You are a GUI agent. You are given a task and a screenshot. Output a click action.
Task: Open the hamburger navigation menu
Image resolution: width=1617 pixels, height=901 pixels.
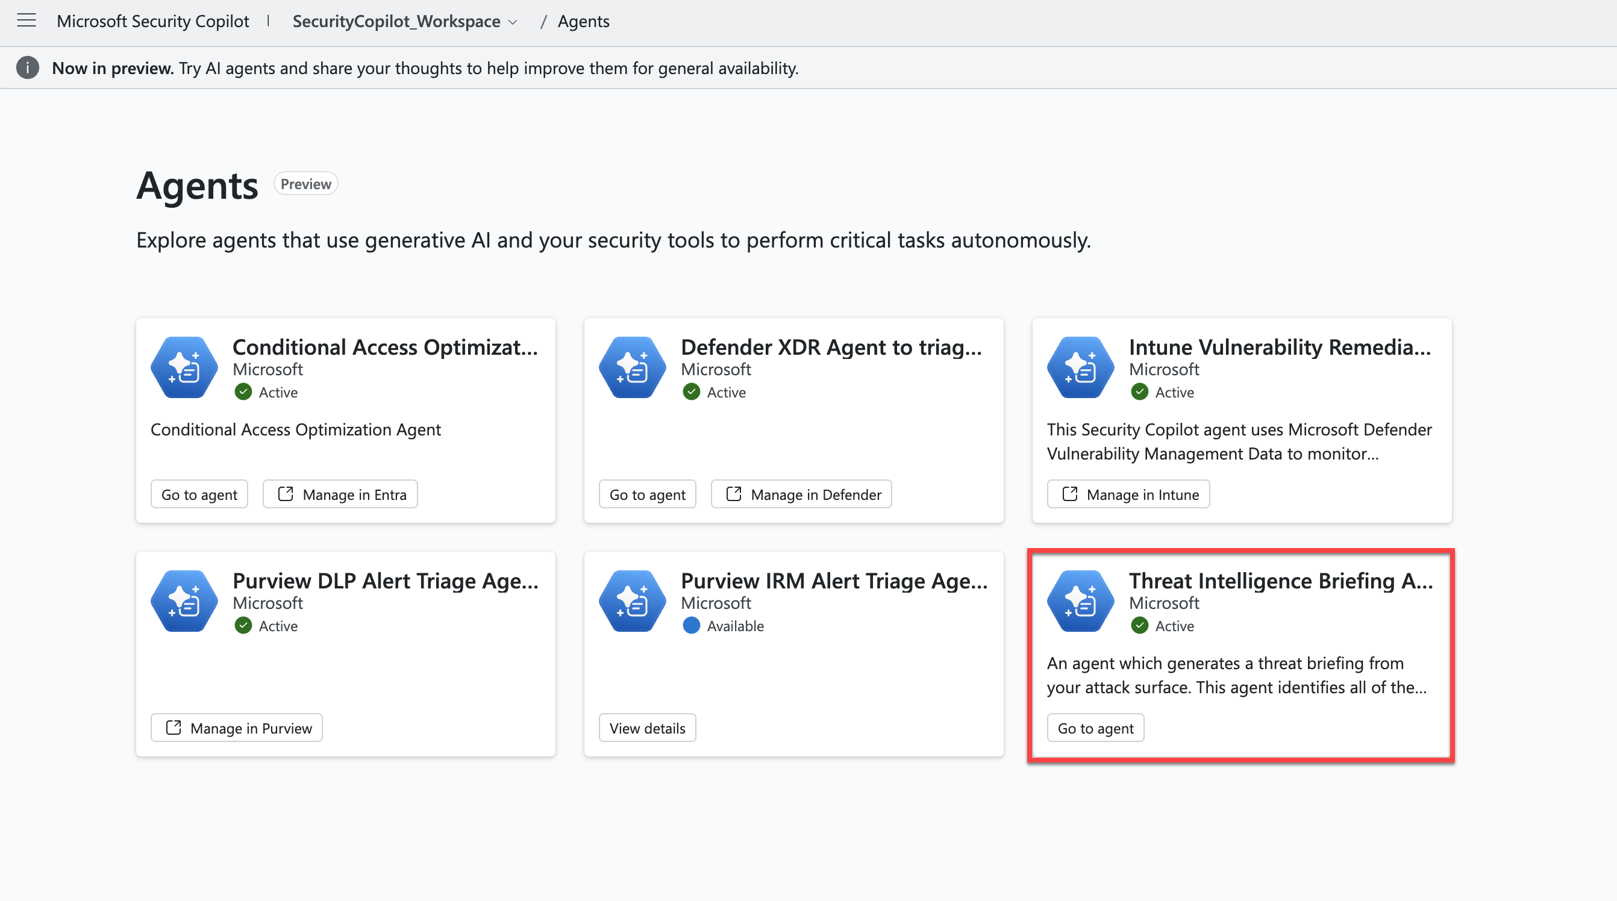(27, 20)
